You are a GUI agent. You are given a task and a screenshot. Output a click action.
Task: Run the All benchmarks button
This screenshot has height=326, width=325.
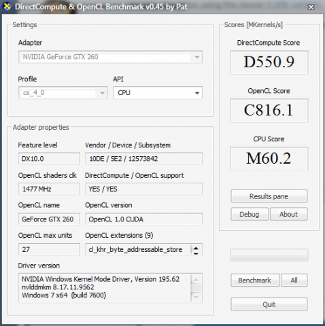point(294,280)
